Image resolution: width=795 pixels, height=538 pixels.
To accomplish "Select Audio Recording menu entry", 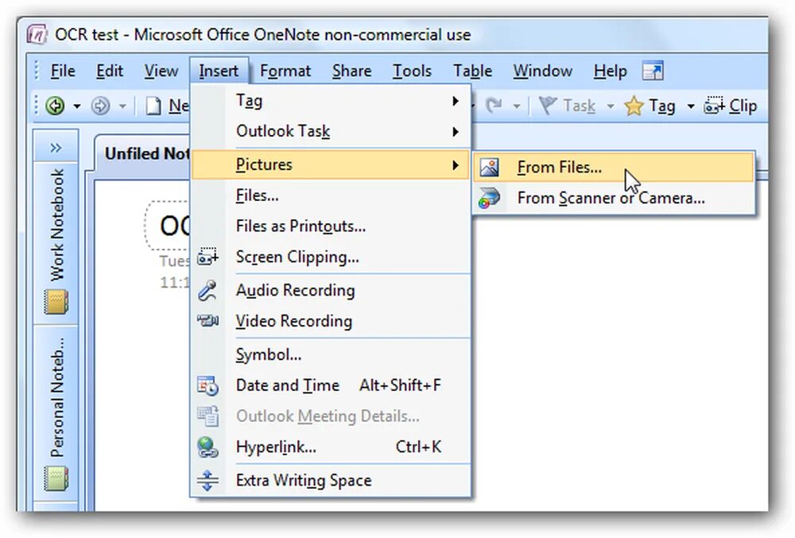I will pos(331,290).
